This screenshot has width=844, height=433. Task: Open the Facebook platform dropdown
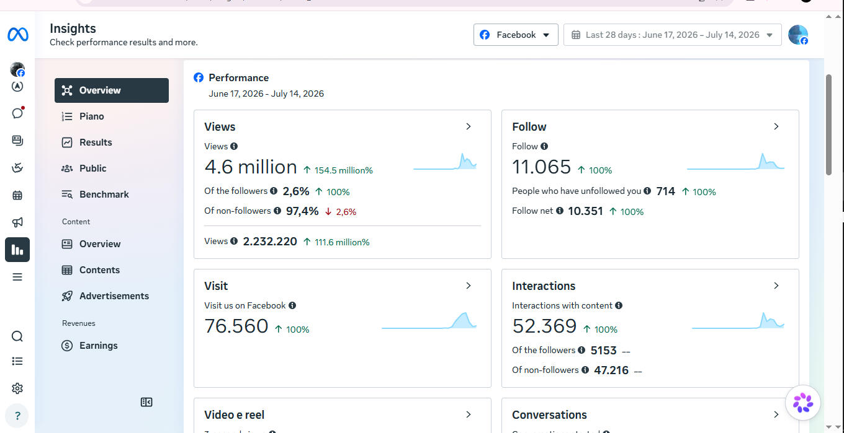pos(516,35)
